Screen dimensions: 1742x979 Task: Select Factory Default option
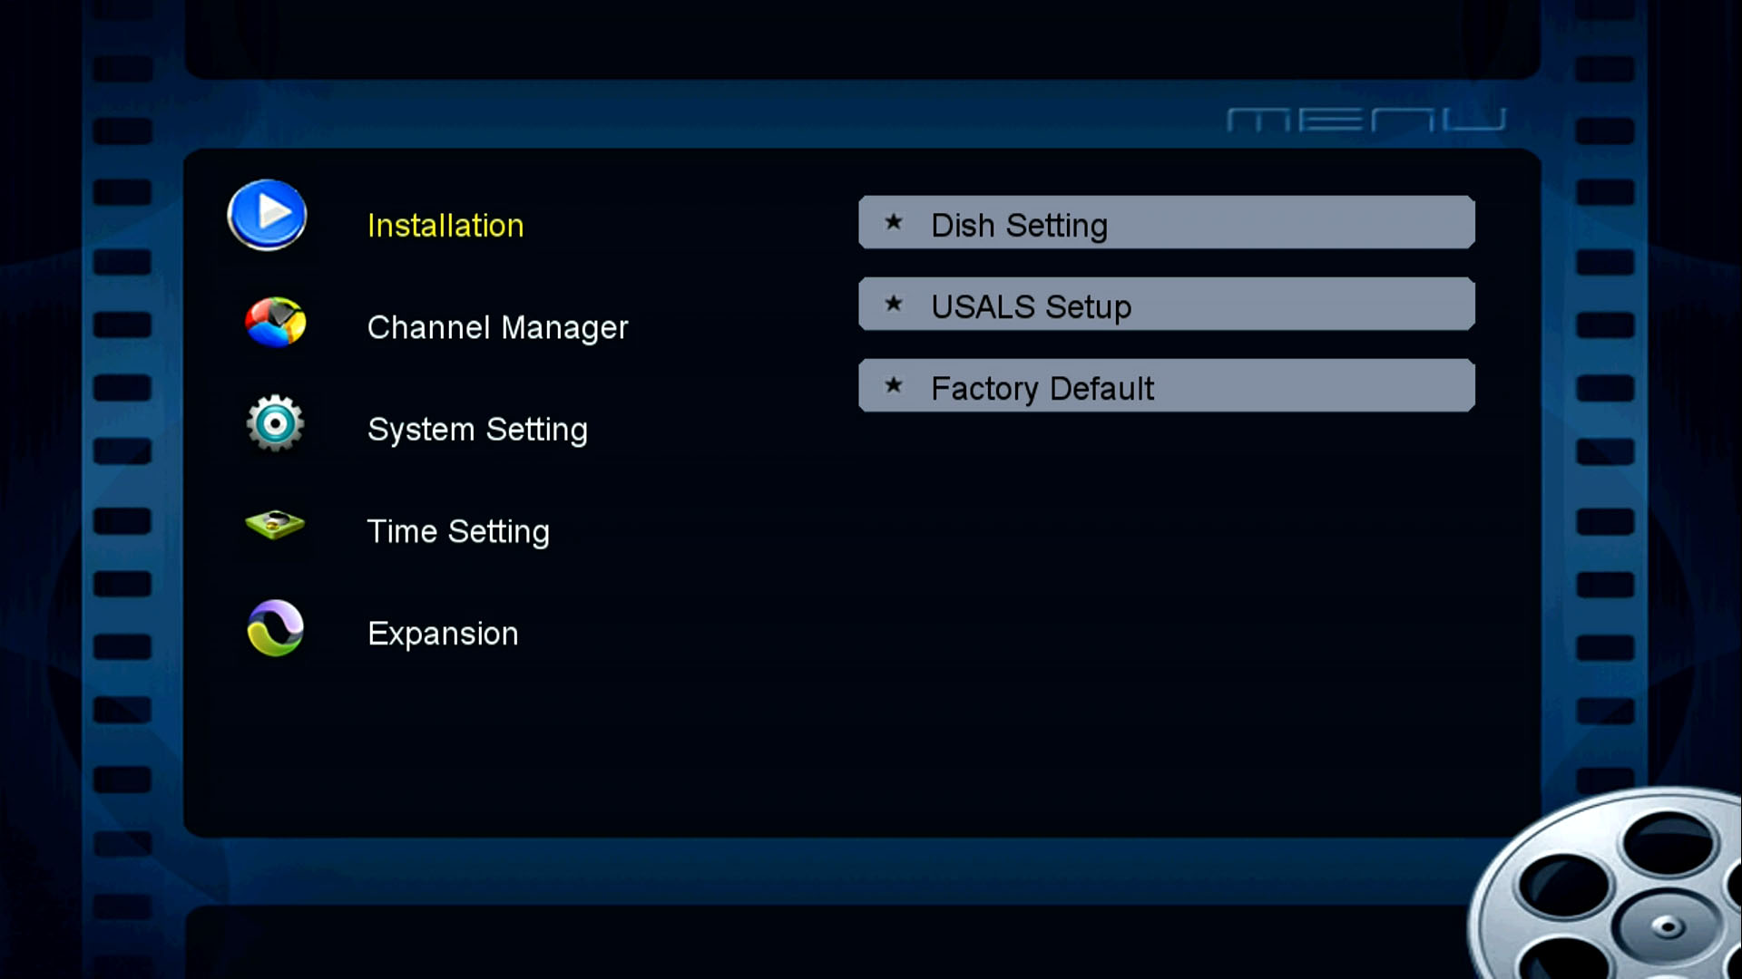tap(1167, 385)
